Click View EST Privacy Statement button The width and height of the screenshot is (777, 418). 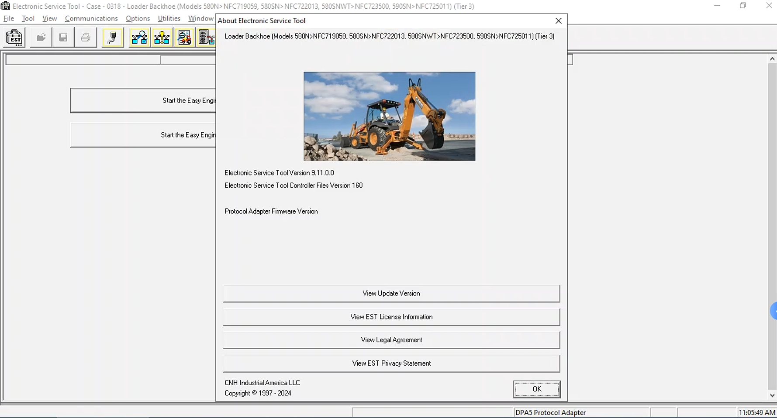[391, 363]
